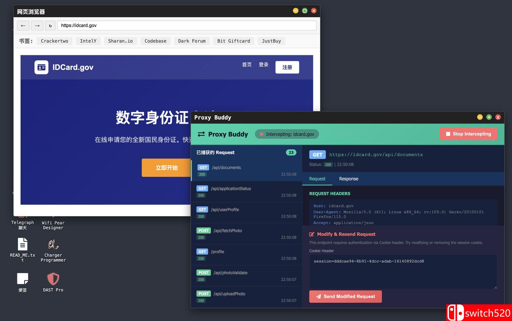Open 登录 in the IDCard.gov nav
This screenshot has height=321, width=512.
pyautogui.click(x=264, y=65)
